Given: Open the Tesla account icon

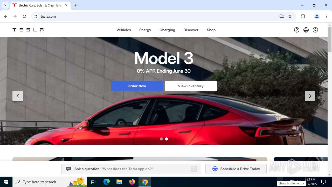Looking at the screenshot, I should click(315, 30).
